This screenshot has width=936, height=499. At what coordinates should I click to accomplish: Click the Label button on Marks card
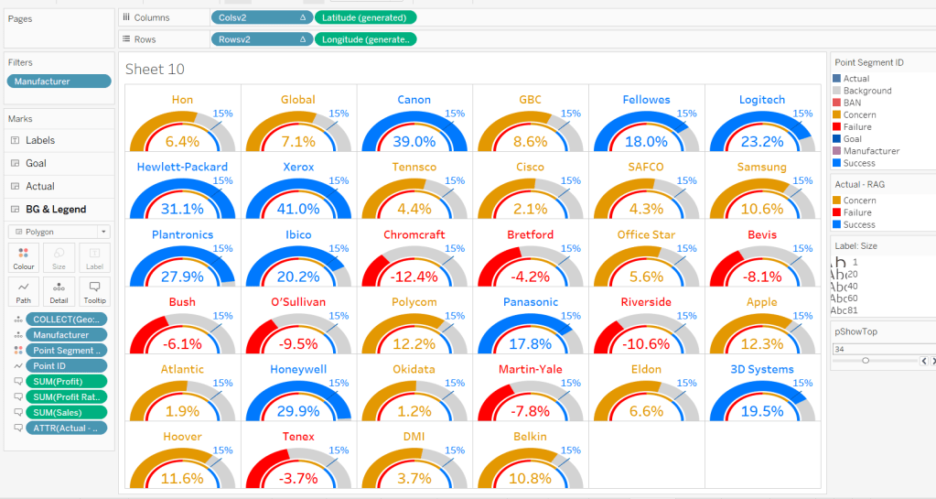point(93,257)
